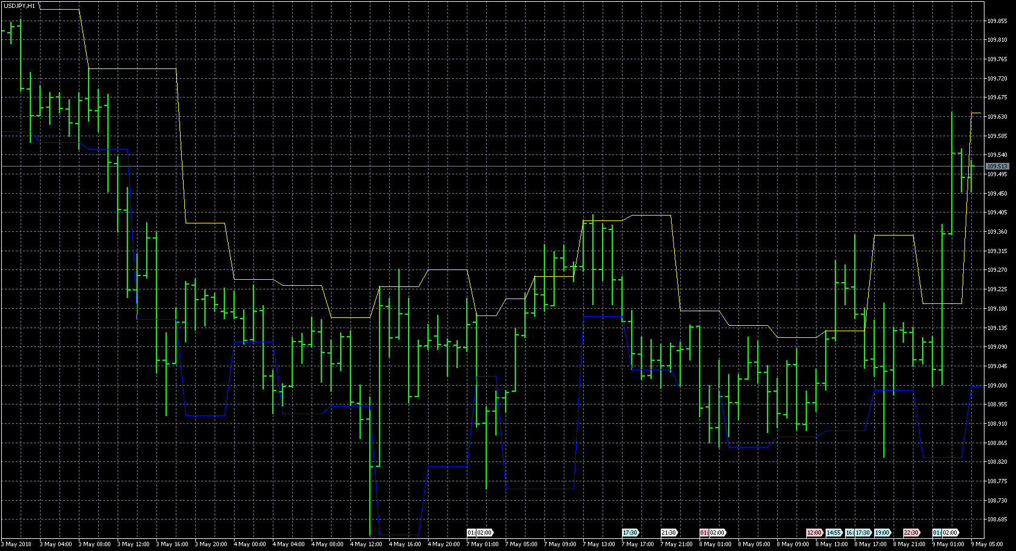Click the 8 May 09:00 time axis label

793,544
